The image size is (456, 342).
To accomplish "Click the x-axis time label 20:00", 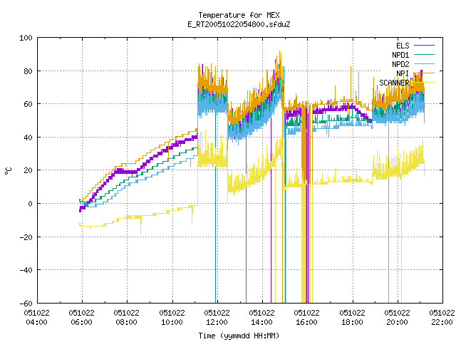I will [398, 322].
